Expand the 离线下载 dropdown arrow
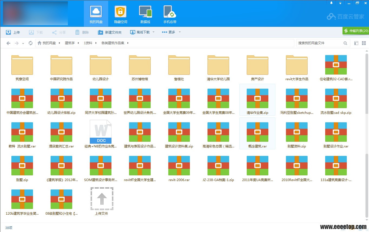The width and height of the screenshot is (369, 232). pos(153,32)
